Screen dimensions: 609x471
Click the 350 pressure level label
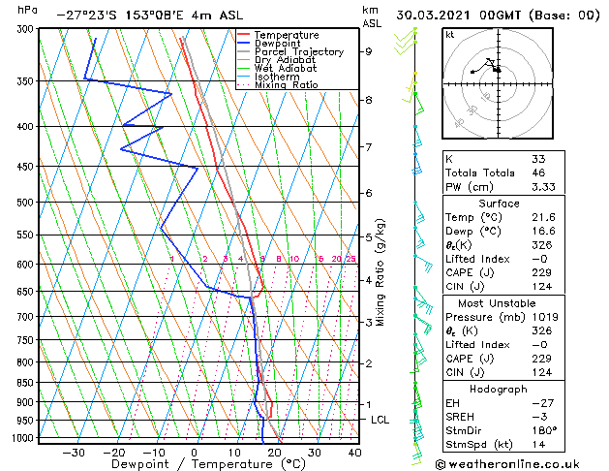[x=27, y=80]
